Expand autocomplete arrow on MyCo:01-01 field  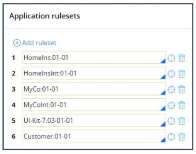(x=163, y=92)
